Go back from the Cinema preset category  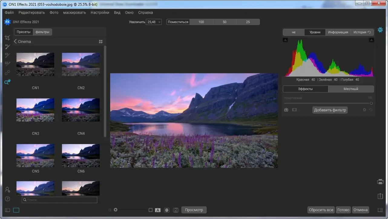pyautogui.click(x=15, y=42)
